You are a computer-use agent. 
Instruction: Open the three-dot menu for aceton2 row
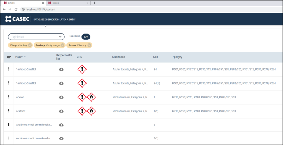pos(9,111)
